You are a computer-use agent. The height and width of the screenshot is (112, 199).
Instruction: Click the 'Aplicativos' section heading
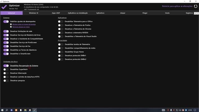(62, 18)
